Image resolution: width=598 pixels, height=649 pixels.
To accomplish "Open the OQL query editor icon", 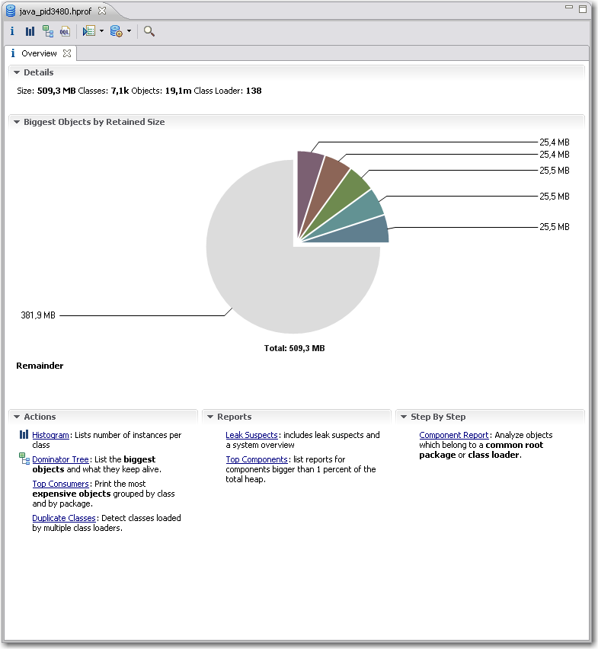I will pos(65,31).
